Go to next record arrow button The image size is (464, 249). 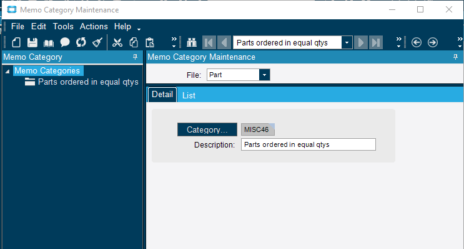pos(361,42)
